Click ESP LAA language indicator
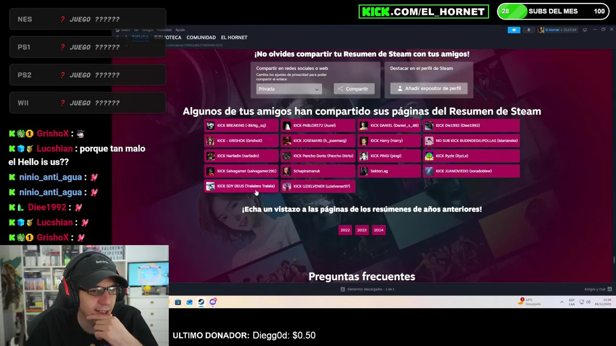Image resolution: width=616 pixels, height=346 pixels. 572,302
